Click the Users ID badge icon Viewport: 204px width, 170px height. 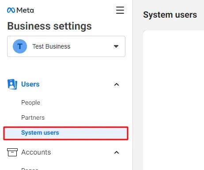[12, 84]
